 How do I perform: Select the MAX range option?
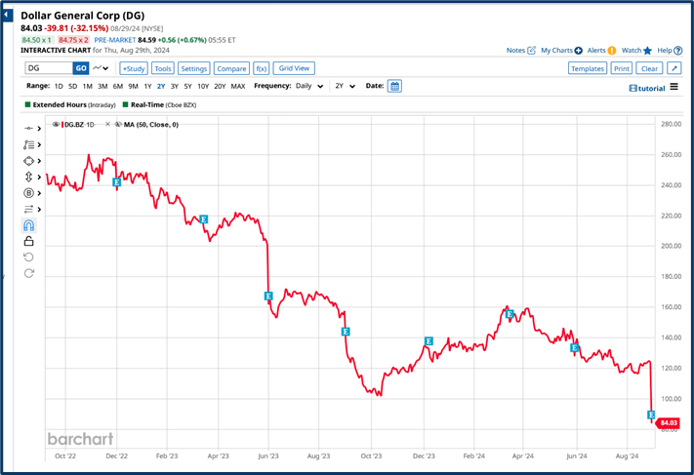tap(237, 87)
